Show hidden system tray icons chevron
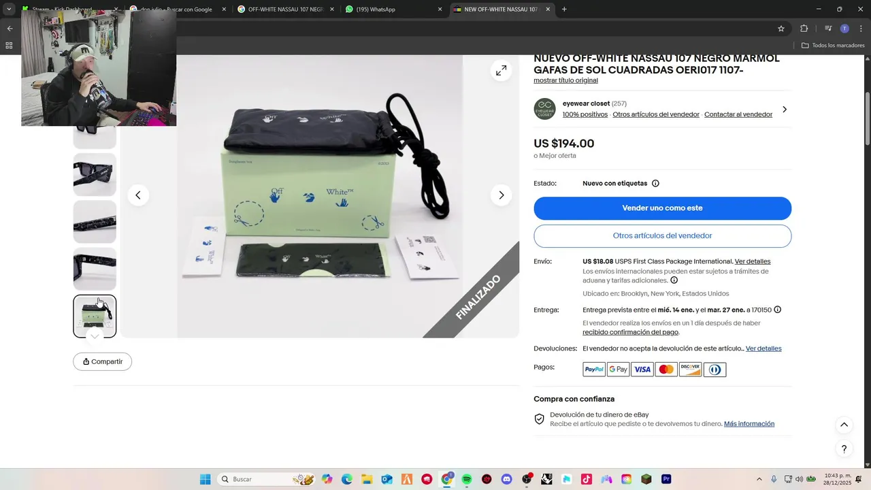Screen dimensions: 871x490 click(759, 479)
